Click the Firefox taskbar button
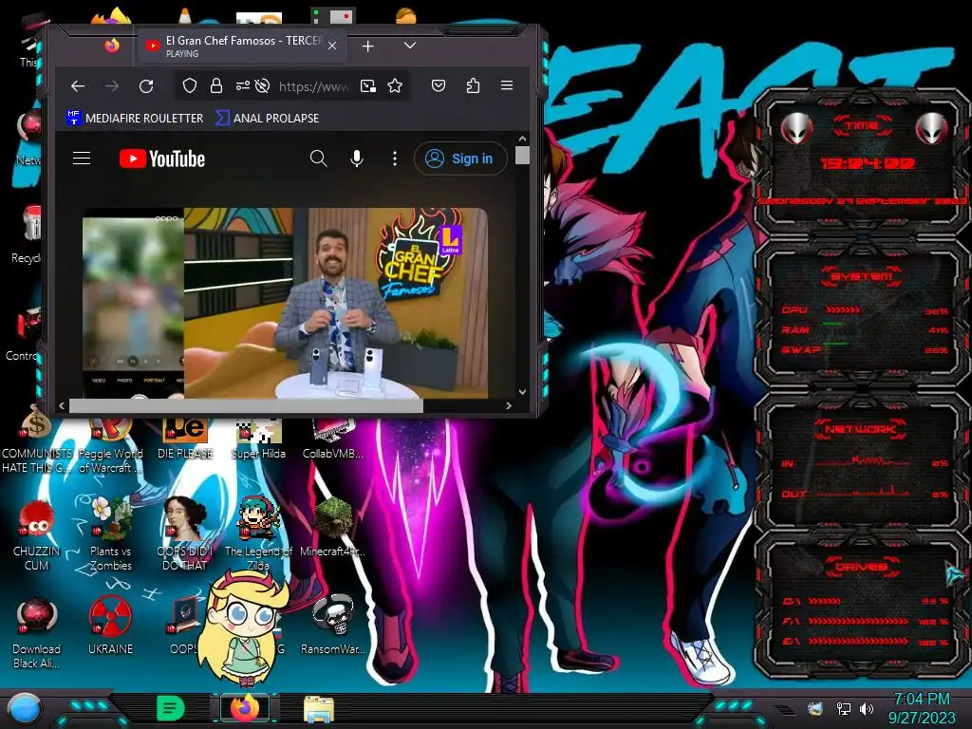Viewport: 972px width, 729px height. tap(245, 708)
